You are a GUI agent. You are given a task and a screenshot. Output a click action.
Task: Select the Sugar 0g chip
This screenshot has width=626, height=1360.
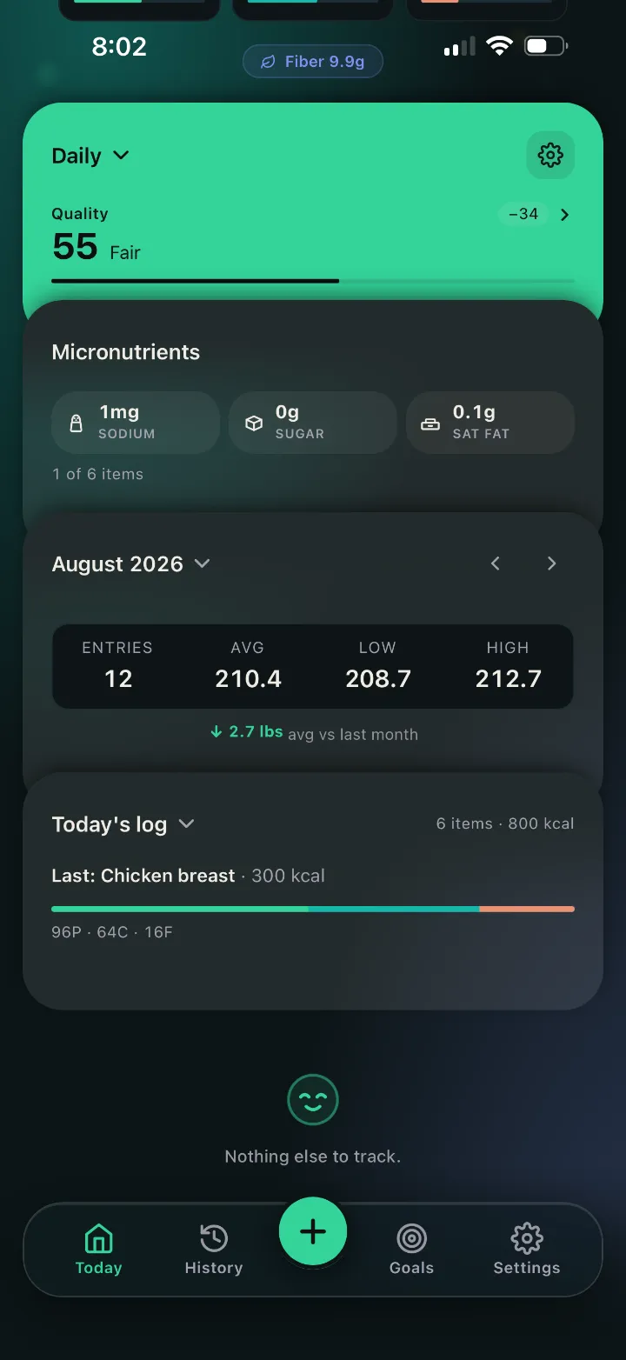tap(313, 422)
